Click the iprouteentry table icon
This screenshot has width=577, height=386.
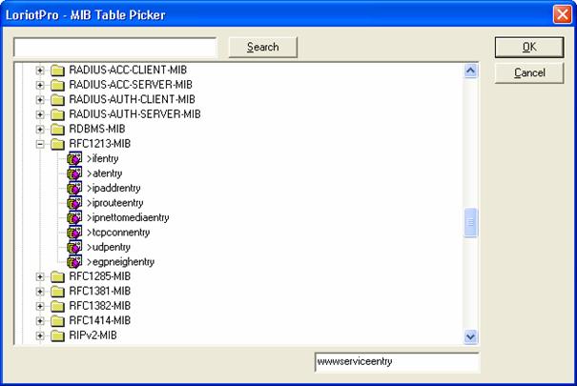(x=75, y=203)
